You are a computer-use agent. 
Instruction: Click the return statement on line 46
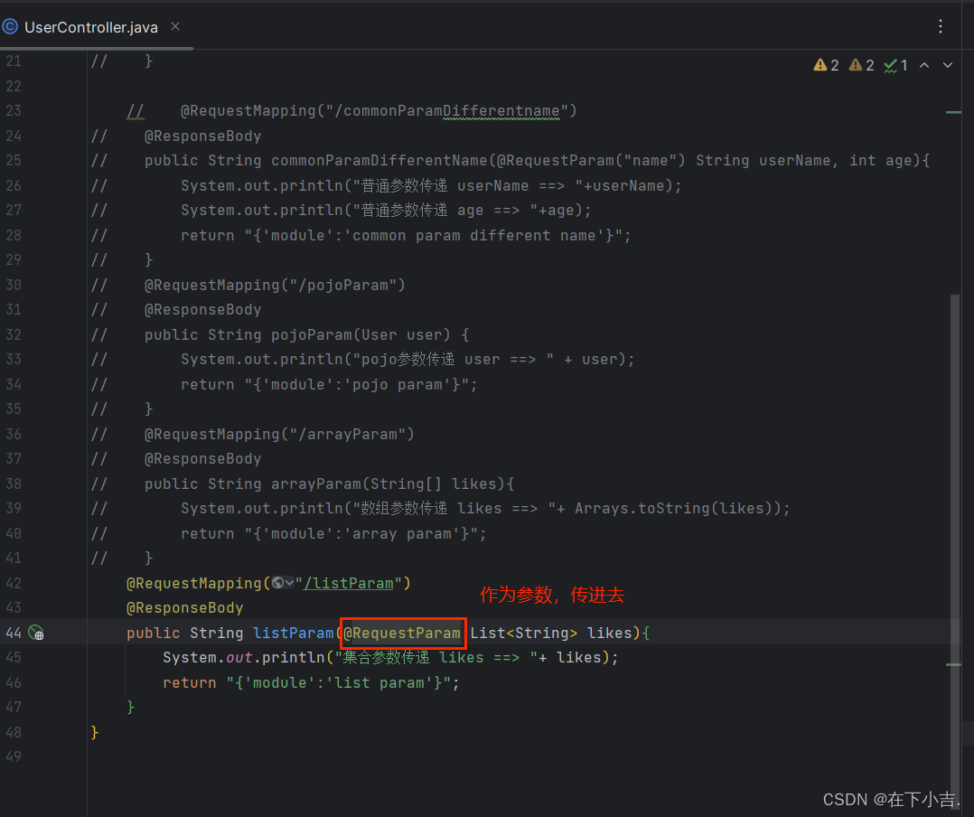point(311,683)
